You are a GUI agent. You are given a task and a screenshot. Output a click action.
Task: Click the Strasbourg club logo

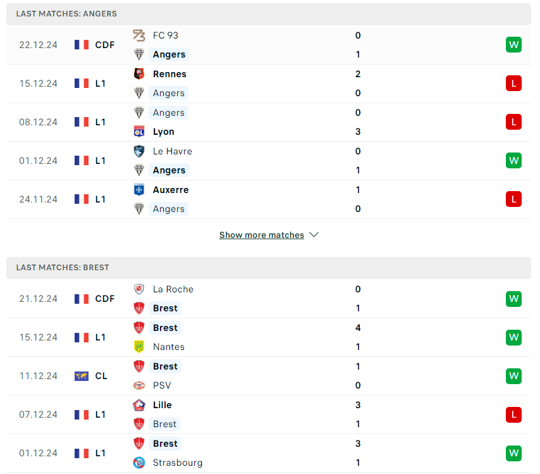(138, 462)
